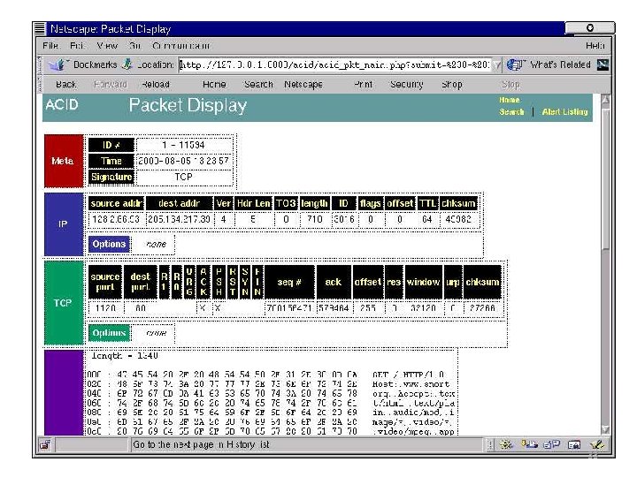Screen dimensions: 637x477
Task: Click the red Meta section label
Action: point(64,161)
